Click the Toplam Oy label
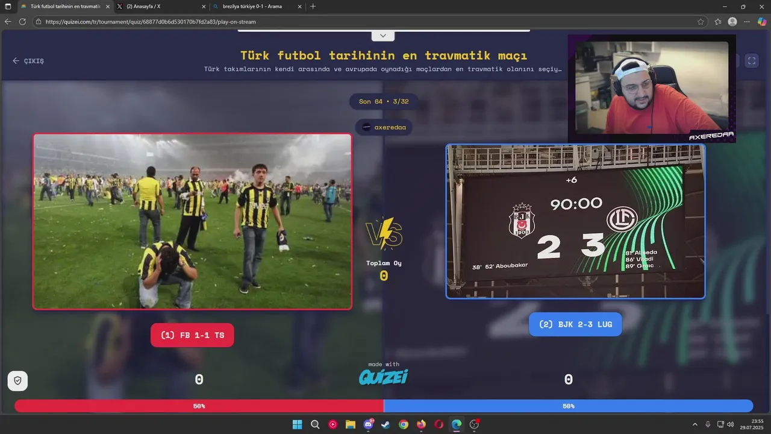Viewport: 771px width, 434px height. (384, 263)
